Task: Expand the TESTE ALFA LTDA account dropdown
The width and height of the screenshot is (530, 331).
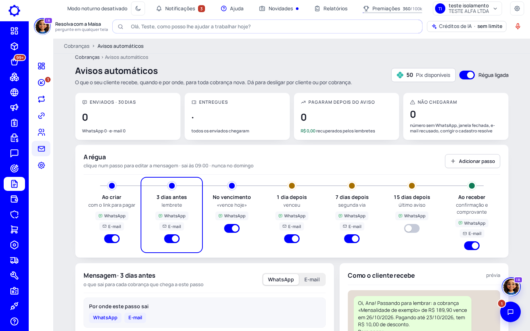Action: (x=467, y=8)
